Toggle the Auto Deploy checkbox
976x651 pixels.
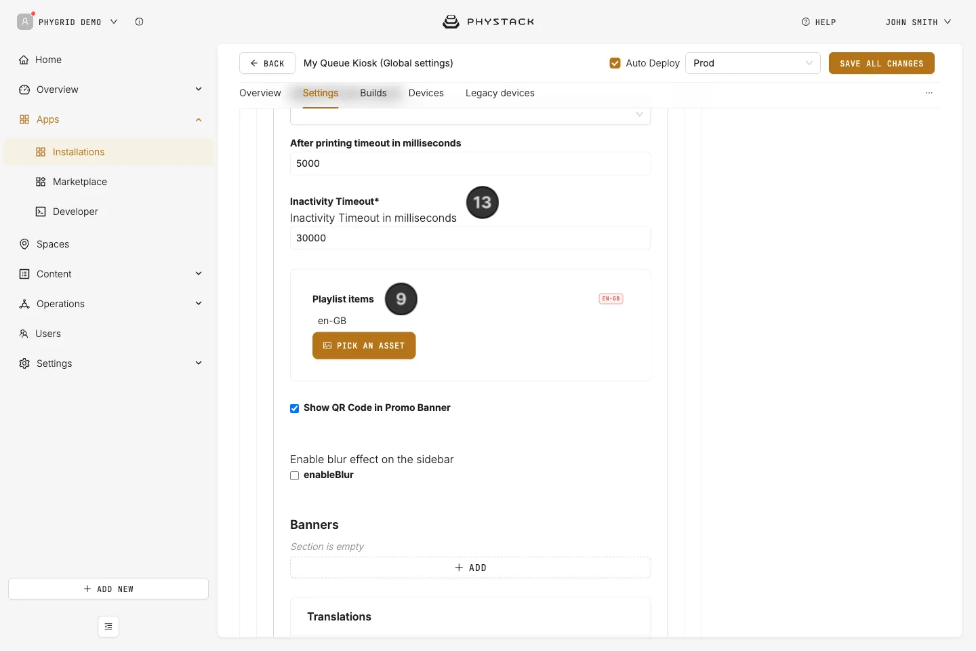(615, 63)
